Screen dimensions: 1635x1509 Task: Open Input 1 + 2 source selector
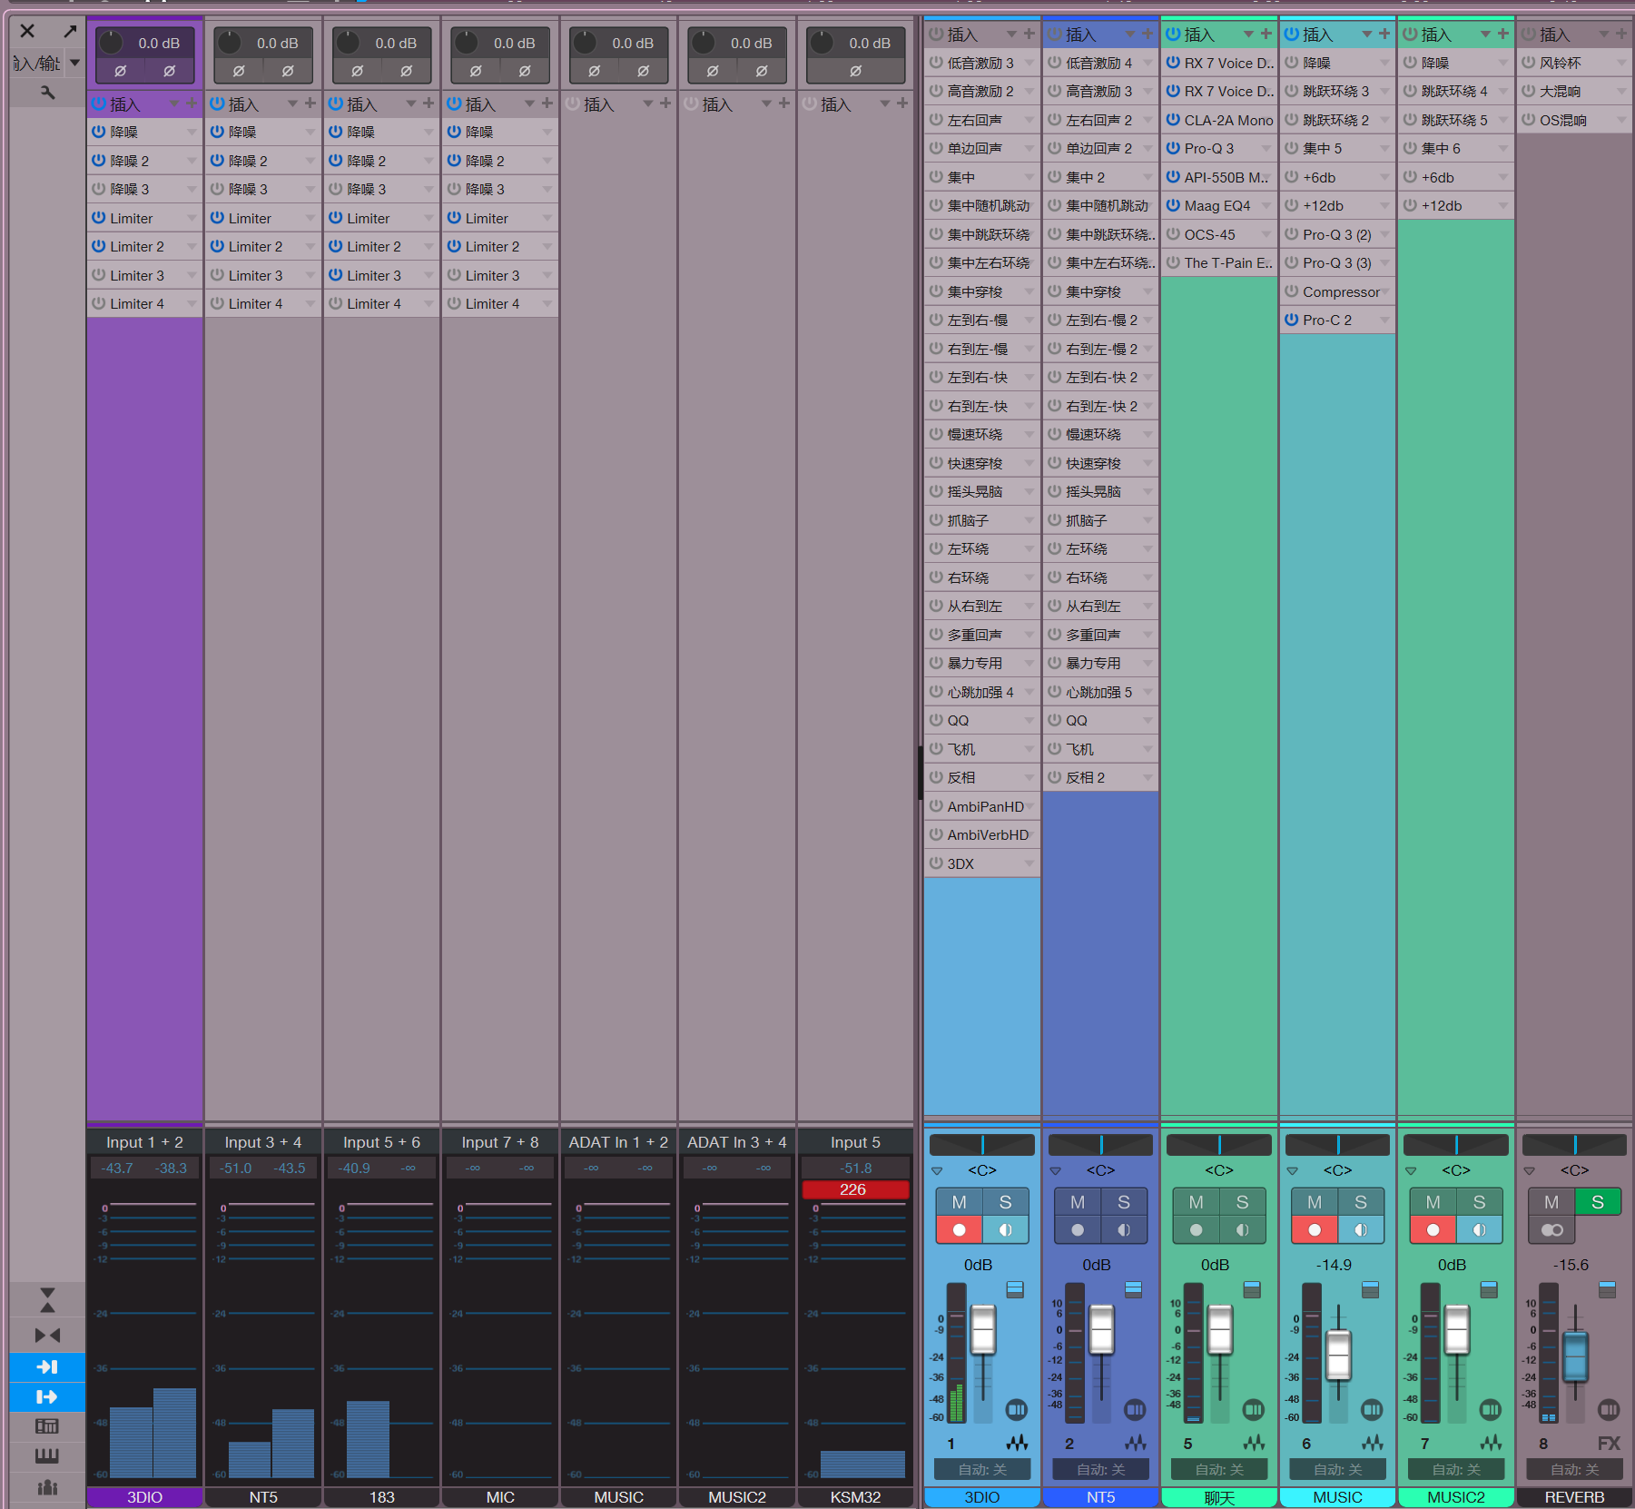click(144, 1142)
